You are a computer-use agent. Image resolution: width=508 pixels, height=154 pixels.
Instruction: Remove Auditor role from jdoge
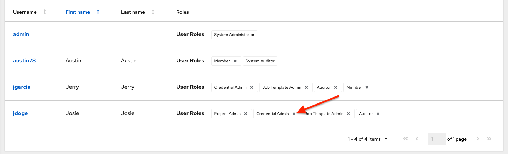click(378, 114)
